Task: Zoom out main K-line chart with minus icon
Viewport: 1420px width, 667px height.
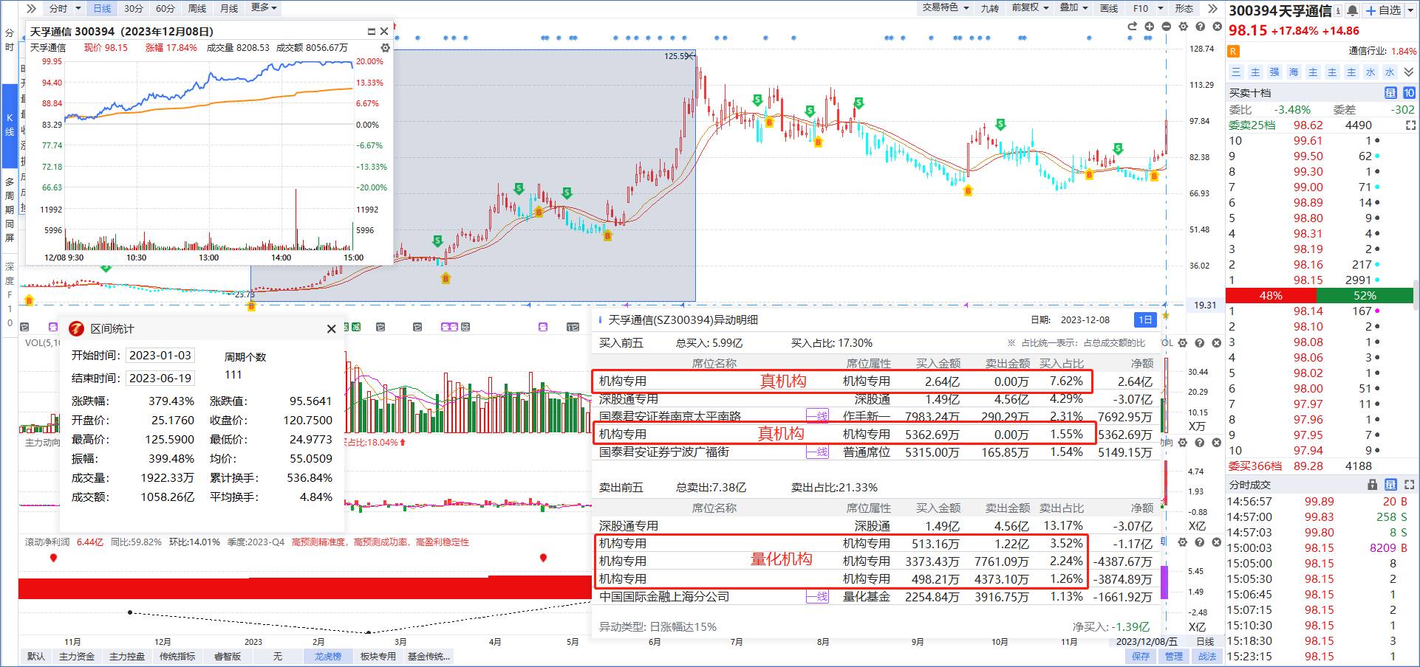Action: 1166,27
